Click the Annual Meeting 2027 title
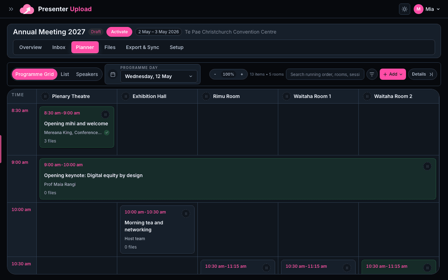 (x=49, y=32)
